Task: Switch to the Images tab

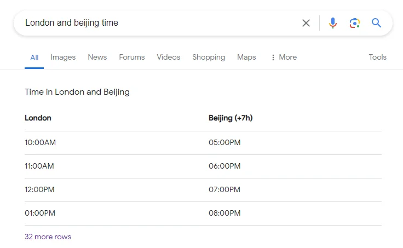Action: click(x=63, y=57)
